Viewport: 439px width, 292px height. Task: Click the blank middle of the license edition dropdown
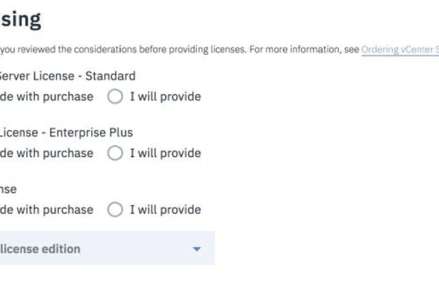pos(130,249)
